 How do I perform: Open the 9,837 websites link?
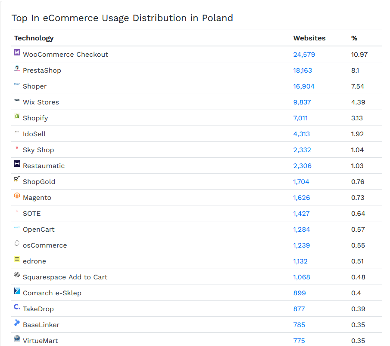click(302, 102)
